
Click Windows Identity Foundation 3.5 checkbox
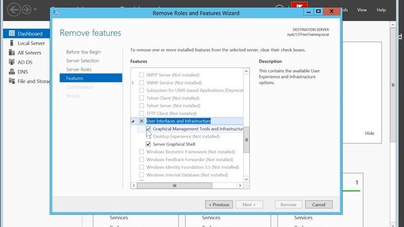pos(141,167)
